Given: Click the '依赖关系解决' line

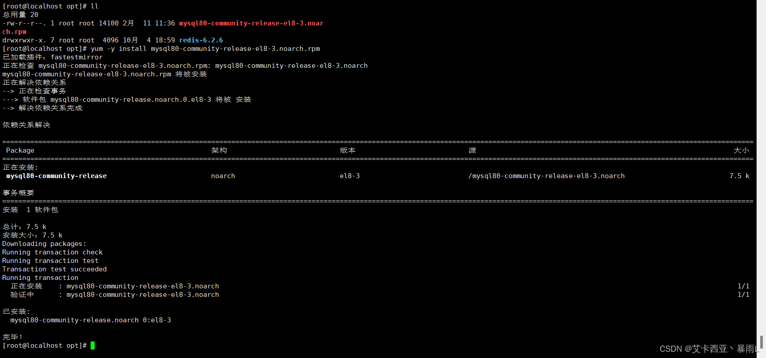Looking at the screenshot, I should coord(26,125).
